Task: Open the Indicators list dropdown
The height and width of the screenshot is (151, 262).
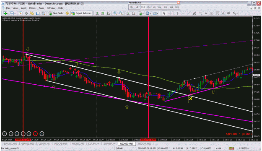Action: 141,13
